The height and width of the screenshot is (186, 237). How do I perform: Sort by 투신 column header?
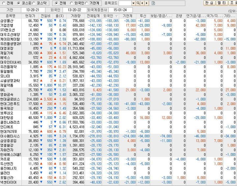coord(143,16)
